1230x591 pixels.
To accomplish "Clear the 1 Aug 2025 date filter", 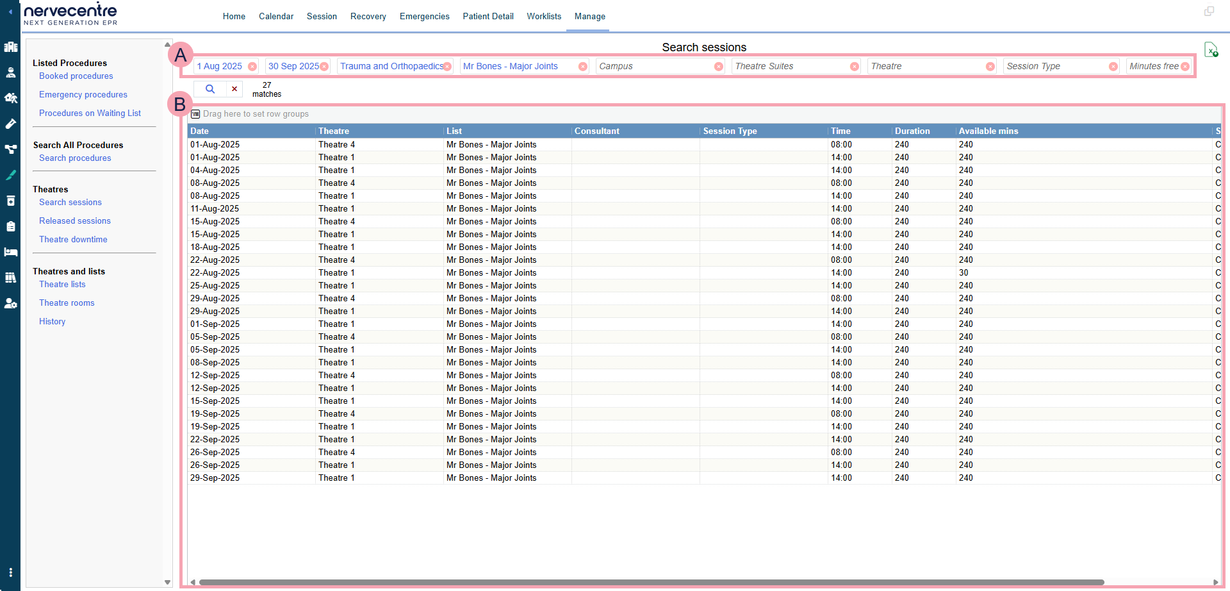I will (x=252, y=67).
